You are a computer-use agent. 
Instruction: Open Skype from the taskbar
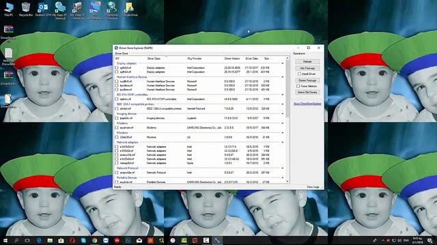coord(83,240)
